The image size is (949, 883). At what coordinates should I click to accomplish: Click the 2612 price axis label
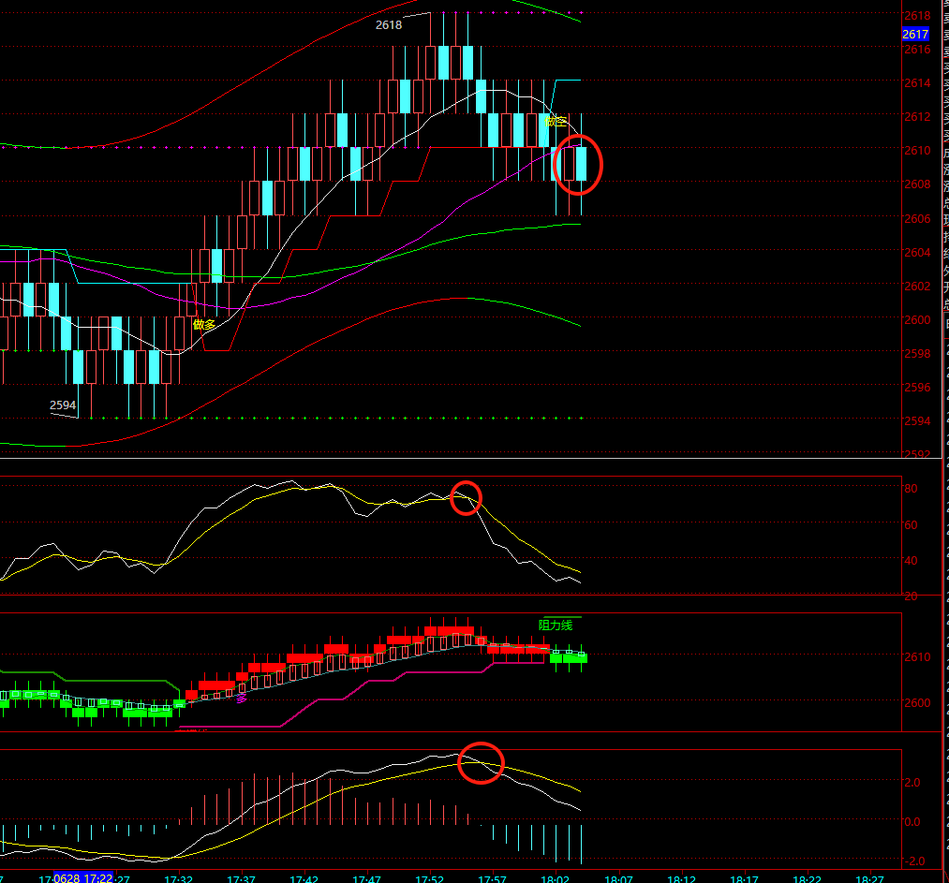pos(917,117)
